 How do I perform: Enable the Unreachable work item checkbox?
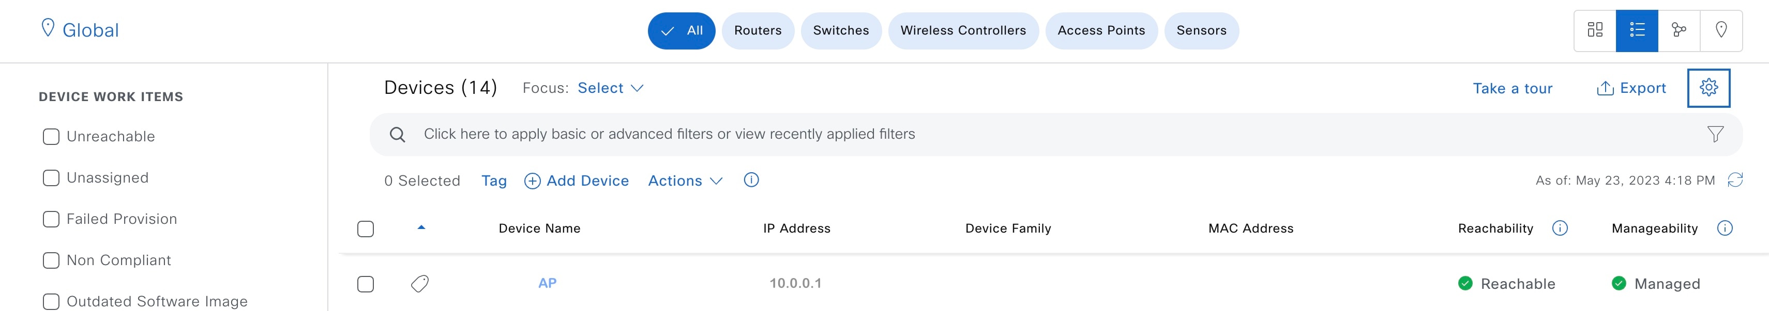(x=51, y=137)
